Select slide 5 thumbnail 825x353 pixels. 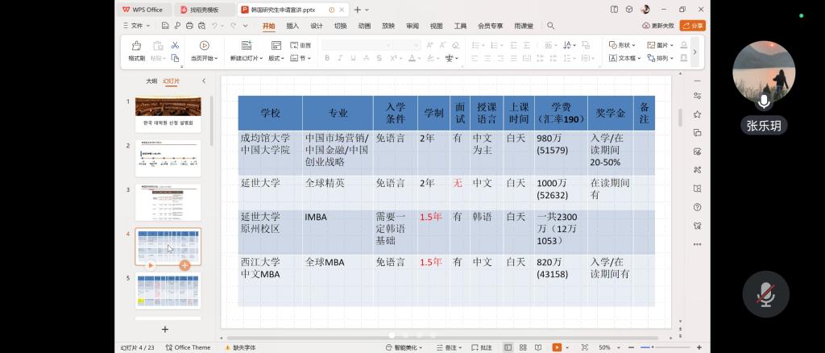click(168, 290)
